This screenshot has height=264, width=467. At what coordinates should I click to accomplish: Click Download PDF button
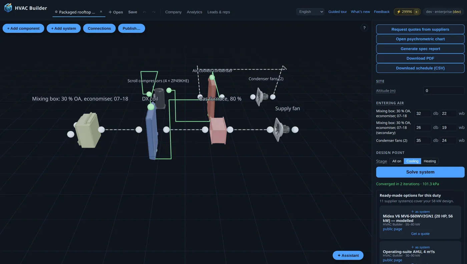(x=420, y=58)
